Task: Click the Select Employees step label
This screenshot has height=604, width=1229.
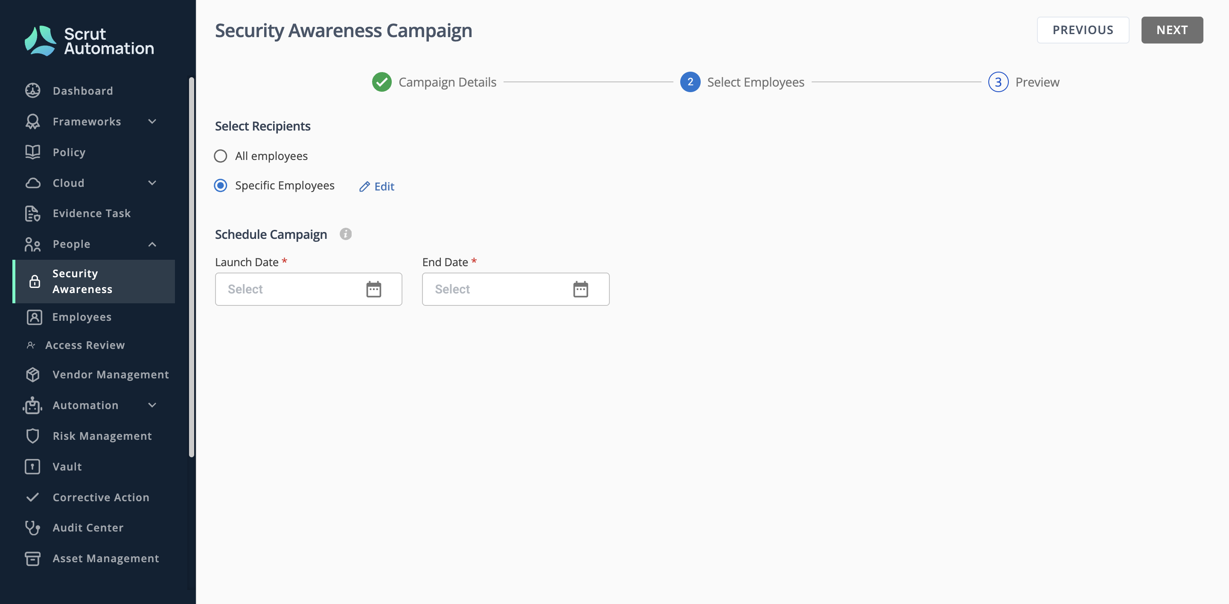Action: (755, 82)
